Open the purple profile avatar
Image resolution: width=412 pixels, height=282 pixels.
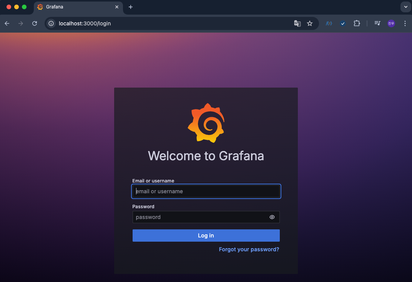click(391, 23)
